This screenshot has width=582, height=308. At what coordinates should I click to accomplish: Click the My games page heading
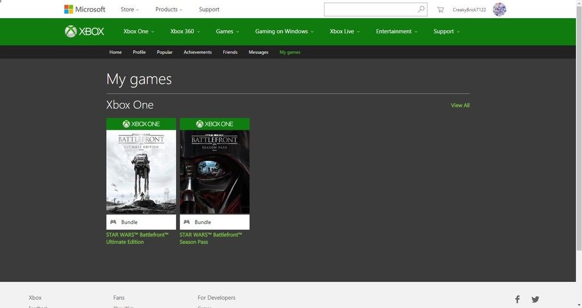(x=139, y=79)
